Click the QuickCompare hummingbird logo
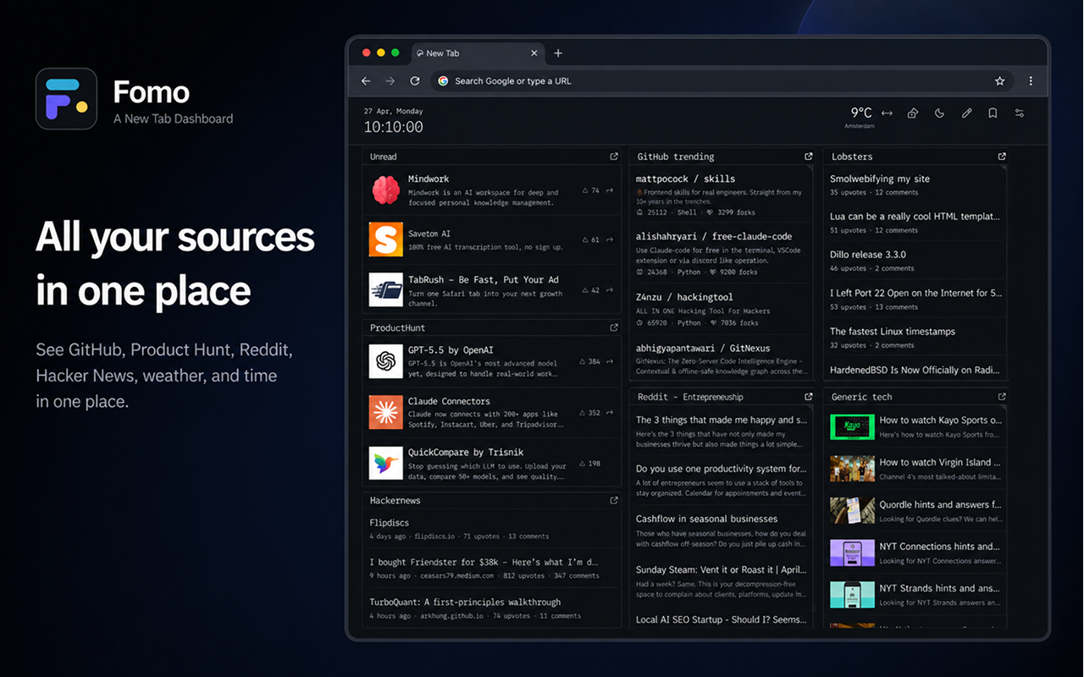1084x677 pixels. pos(386,464)
